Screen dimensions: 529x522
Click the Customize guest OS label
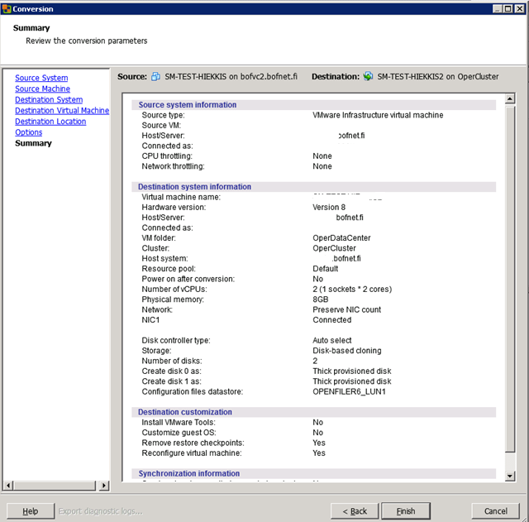[x=179, y=433]
